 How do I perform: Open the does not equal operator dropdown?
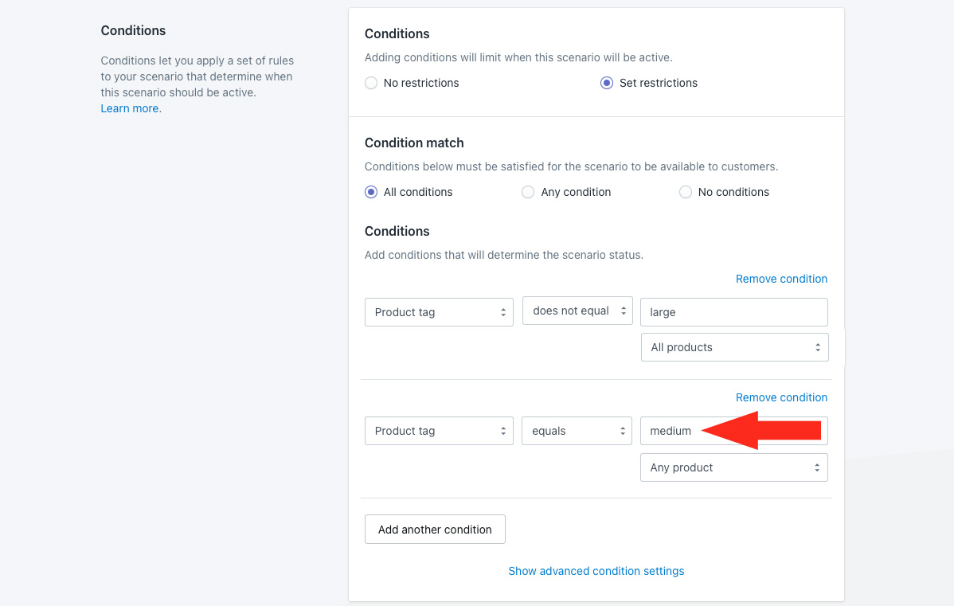click(577, 311)
